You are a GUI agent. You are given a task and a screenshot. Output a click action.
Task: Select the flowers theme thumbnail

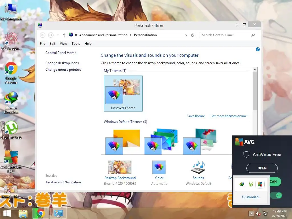(200, 141)
